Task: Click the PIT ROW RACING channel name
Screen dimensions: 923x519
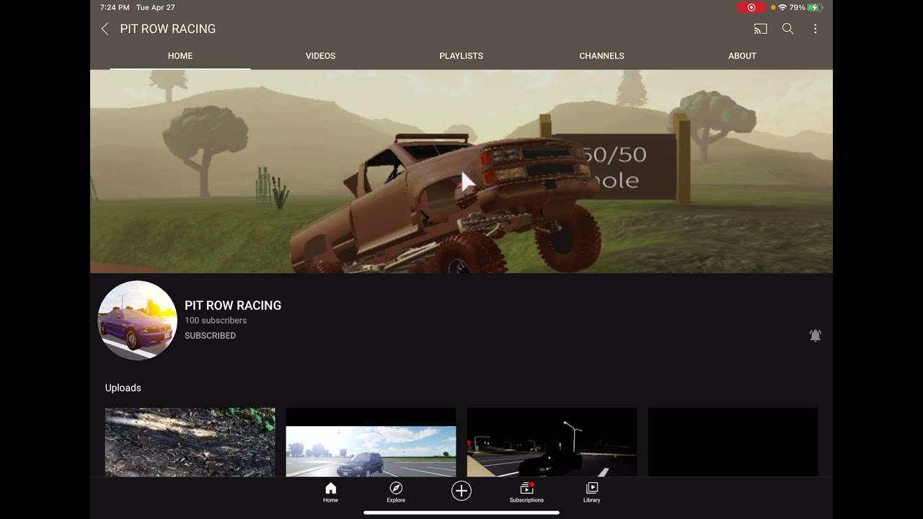Action: click(233, 306)
